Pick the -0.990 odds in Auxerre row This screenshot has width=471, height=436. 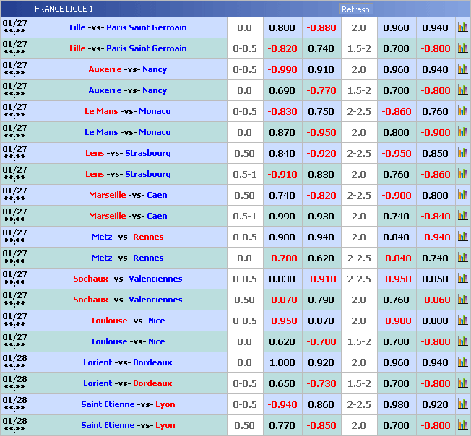pos(282,70)
